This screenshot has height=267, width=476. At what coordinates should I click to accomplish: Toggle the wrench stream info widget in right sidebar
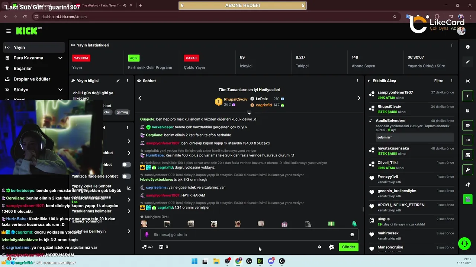467,169
